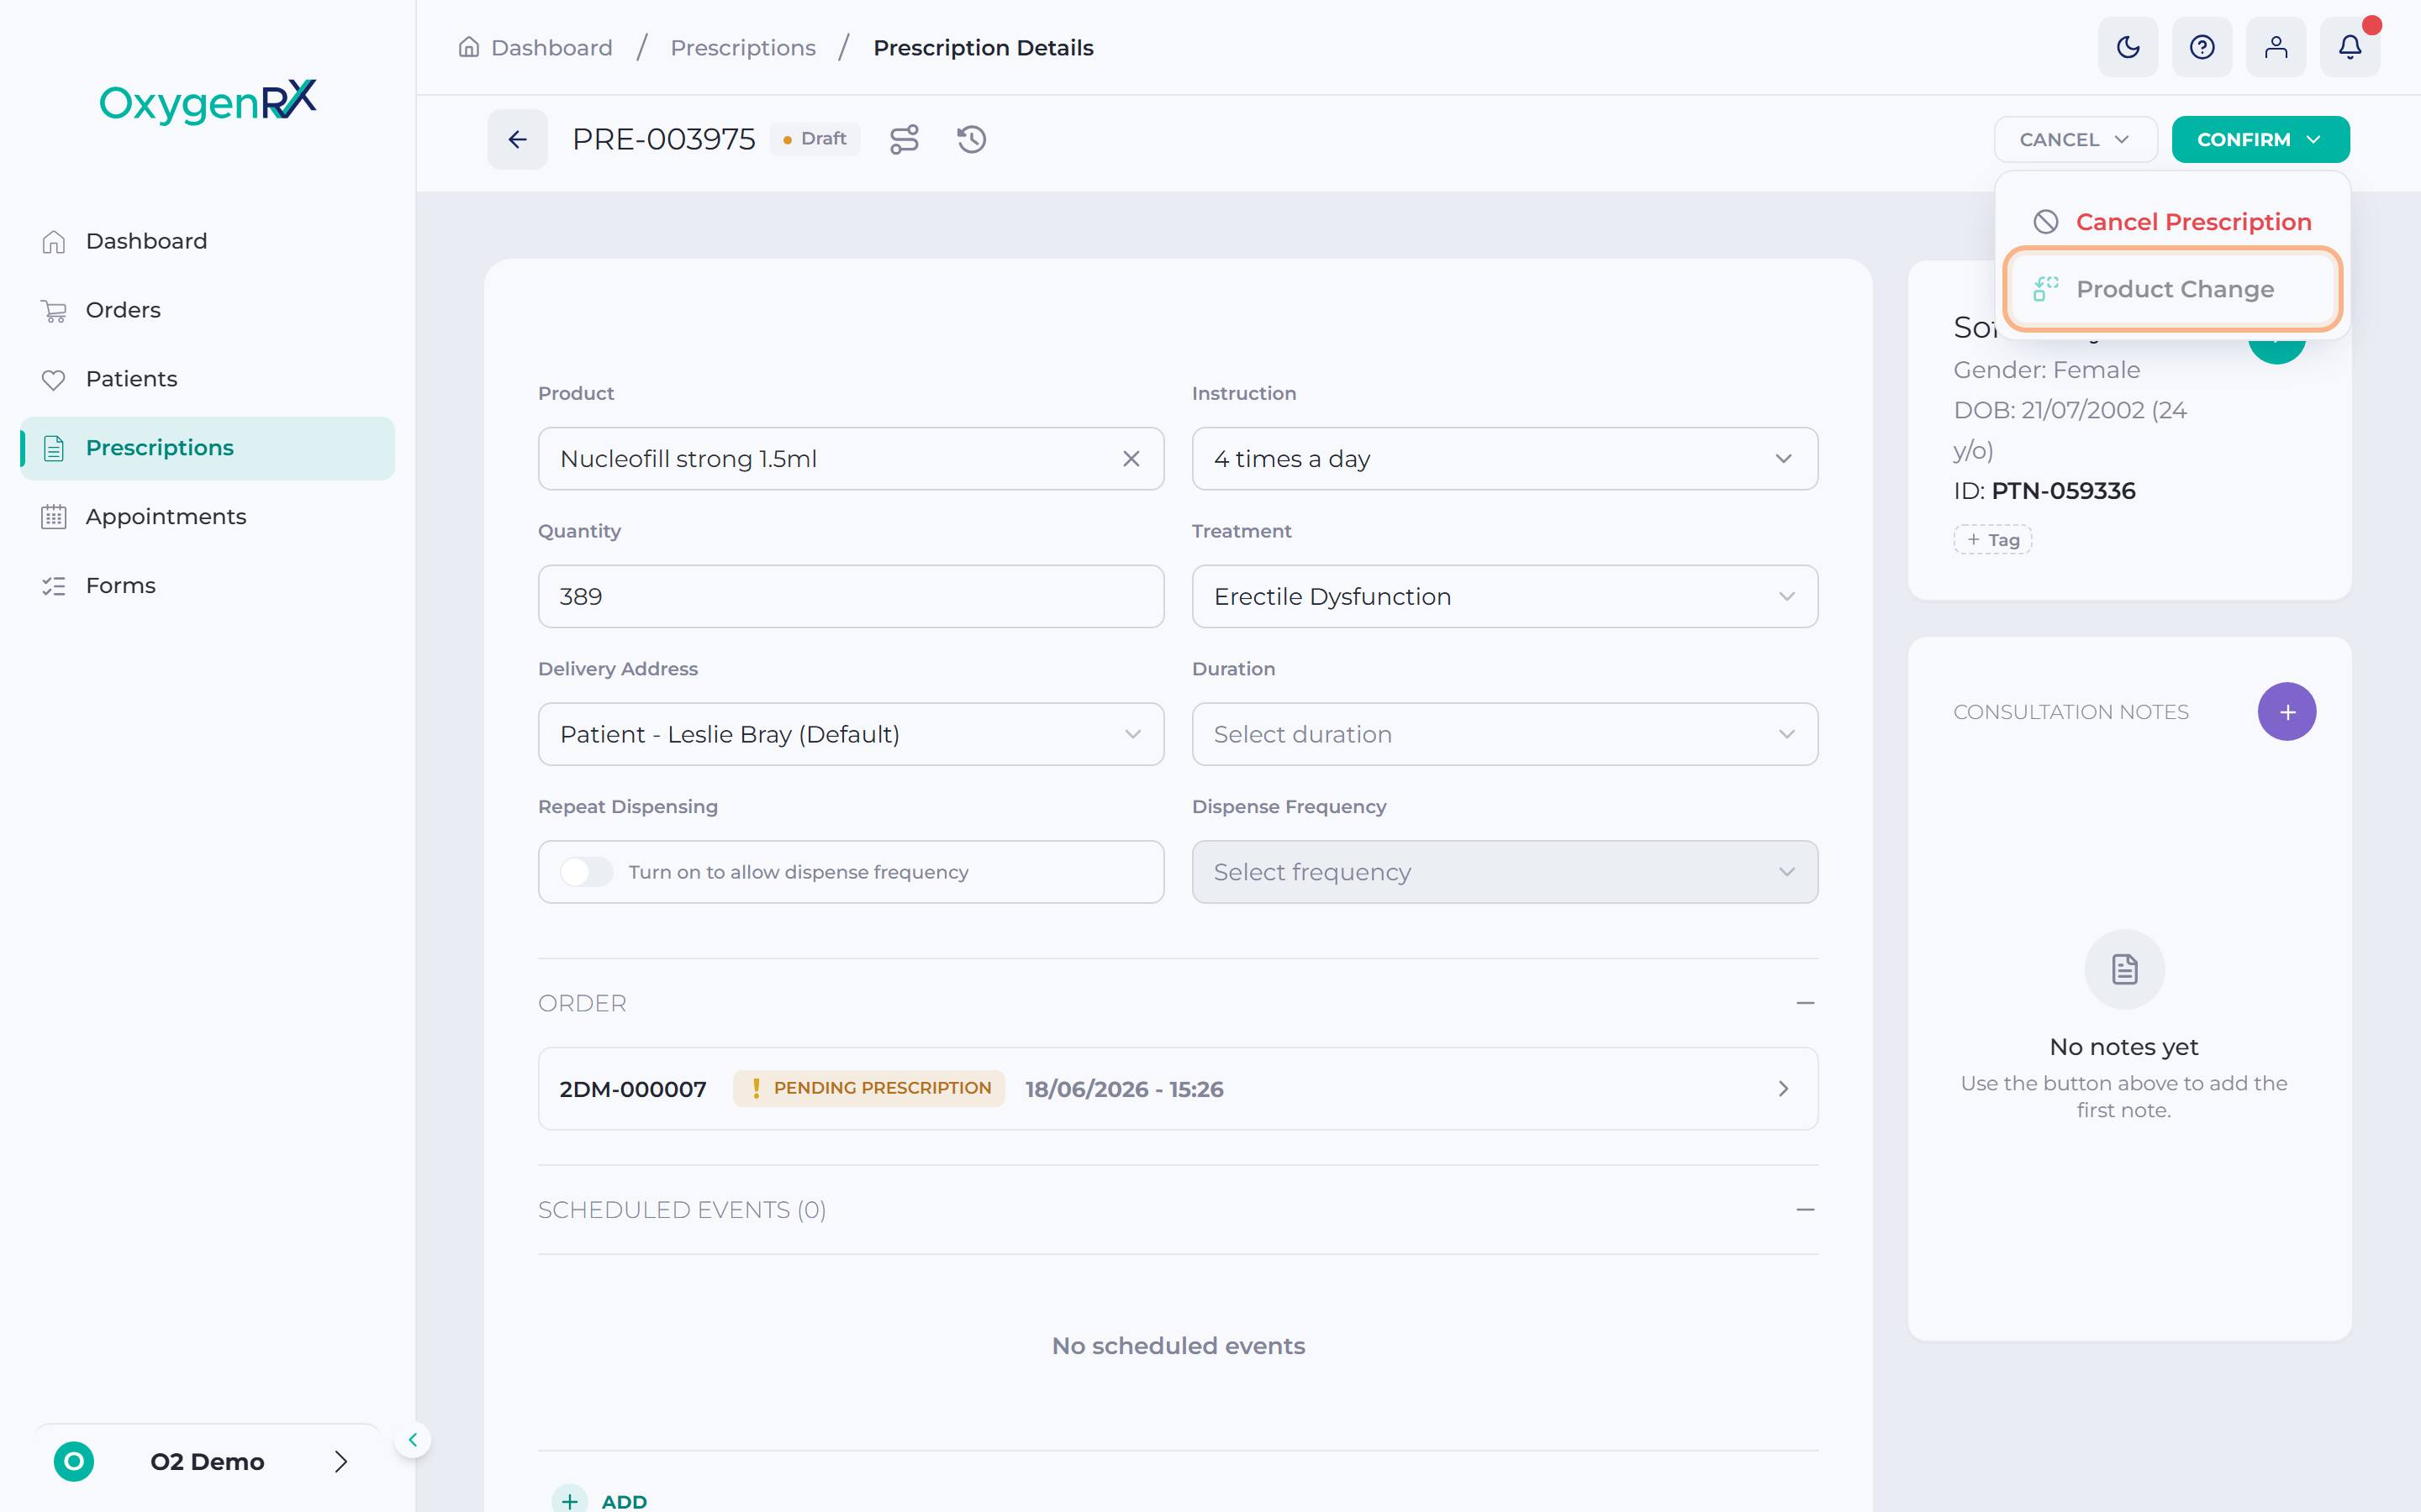
Task: Click the PENDING PRESCRIPTION status badge
Action: point(868,1088)
